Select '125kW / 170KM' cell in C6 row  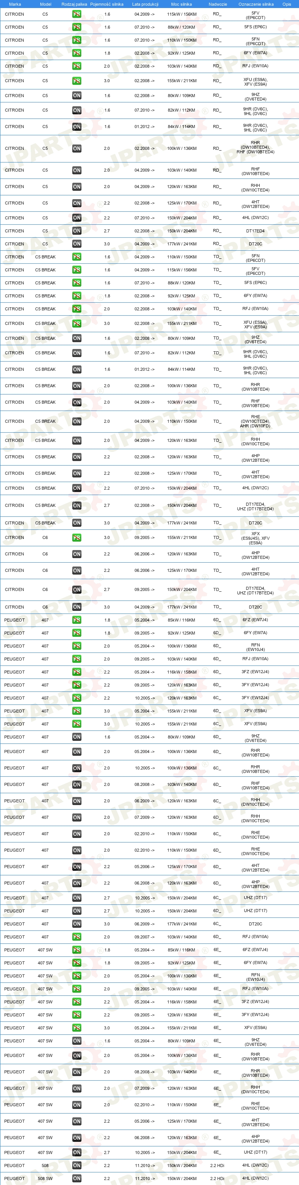182,570
